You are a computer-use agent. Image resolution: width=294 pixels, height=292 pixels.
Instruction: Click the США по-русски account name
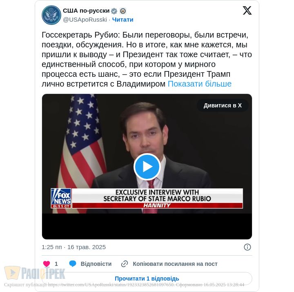coord(86,11)
